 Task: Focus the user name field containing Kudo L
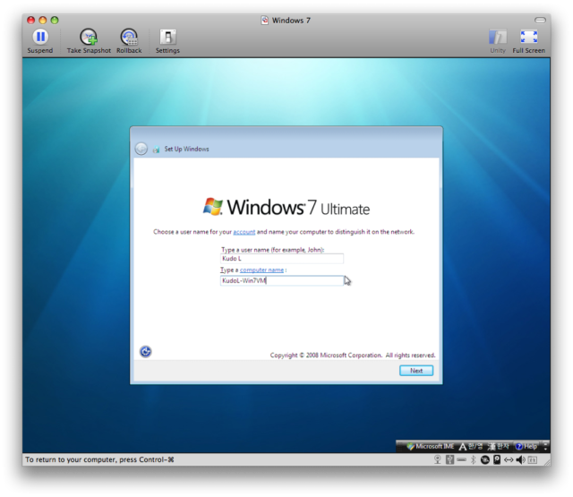[x=282, y=259]
